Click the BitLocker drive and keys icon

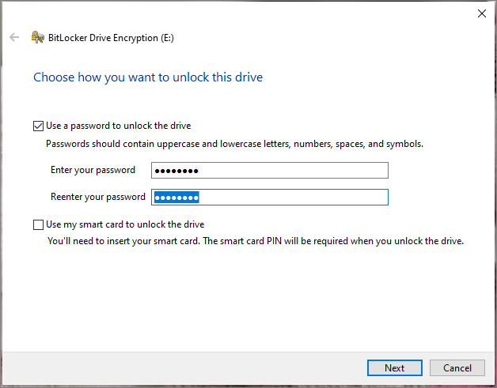coord(38,37)
